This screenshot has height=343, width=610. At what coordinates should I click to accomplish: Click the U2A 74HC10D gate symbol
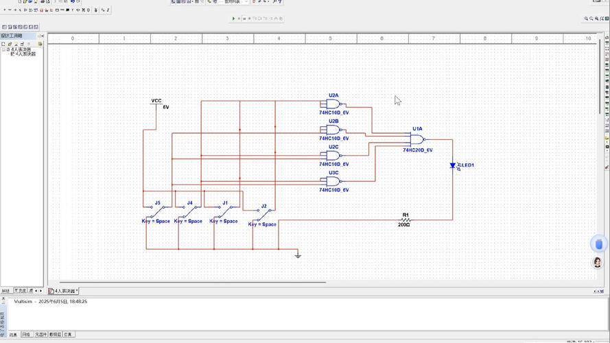[x=333, y=104]
